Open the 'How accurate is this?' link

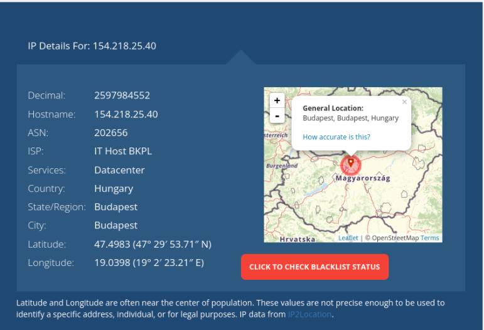coord(336,137)
